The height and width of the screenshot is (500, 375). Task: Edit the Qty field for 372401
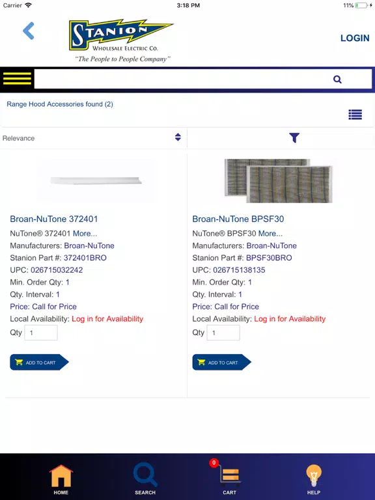(x=41, y=333)
